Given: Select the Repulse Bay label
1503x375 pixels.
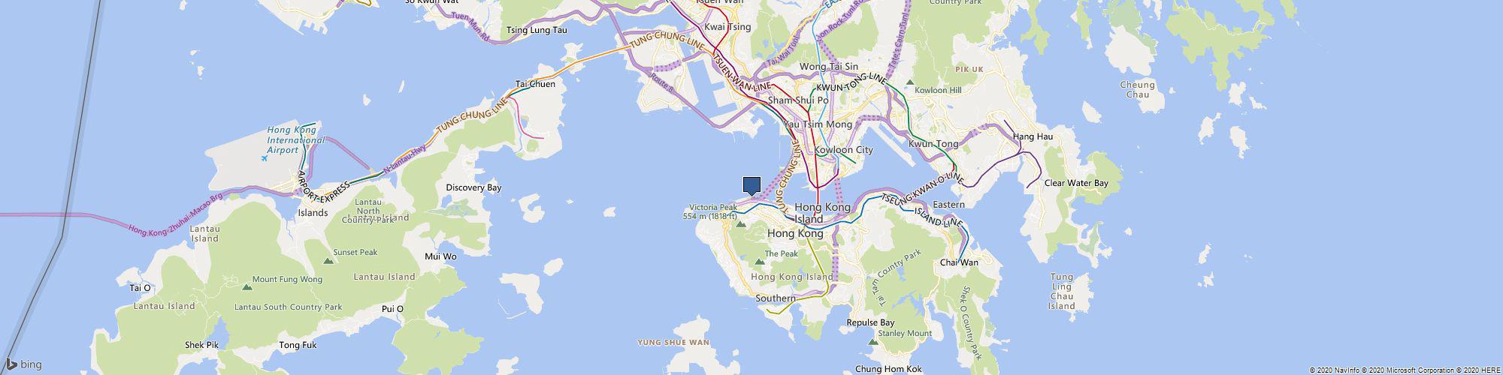Looking at the screenshot, I should pos(870,322).
